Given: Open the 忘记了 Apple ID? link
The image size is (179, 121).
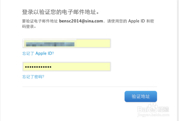Looking at the screenshot, I should point(38,53).
